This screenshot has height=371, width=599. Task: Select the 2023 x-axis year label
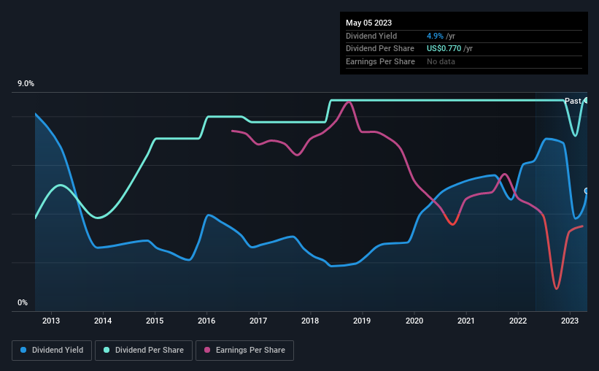coord(570,321)
